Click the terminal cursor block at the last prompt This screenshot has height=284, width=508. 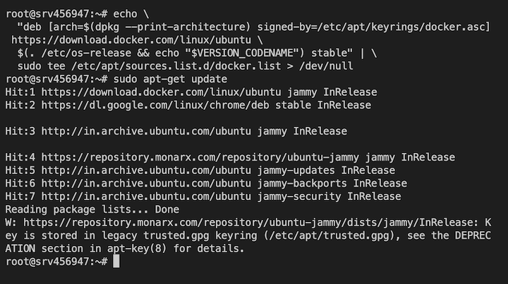coord(116,261)
